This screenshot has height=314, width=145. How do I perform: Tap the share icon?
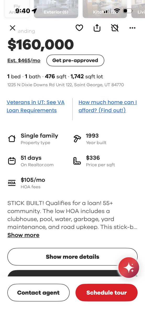click(x=97, y=28)
